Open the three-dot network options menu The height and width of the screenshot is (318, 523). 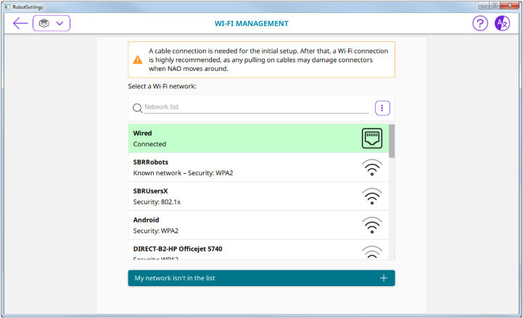click(x=382, y=108)
